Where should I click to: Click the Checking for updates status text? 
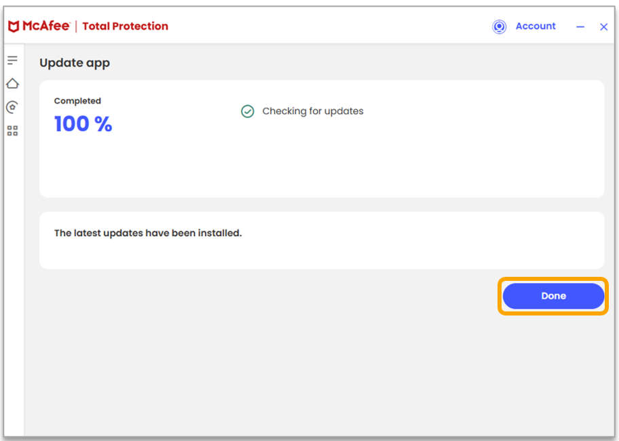pyautogui.click(x=312, y=111)
